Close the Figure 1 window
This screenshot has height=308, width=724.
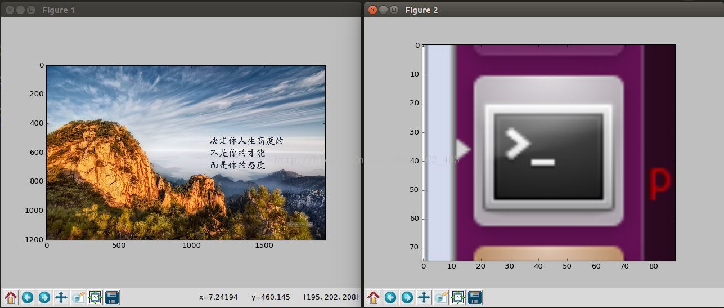[x=10, y=10]
